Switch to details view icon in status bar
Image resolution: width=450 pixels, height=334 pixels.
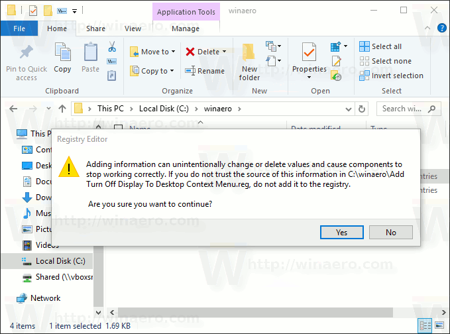425,325
